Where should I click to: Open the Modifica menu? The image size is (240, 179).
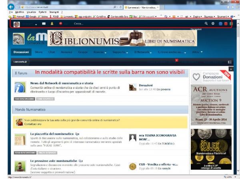[x=20, y=12]
